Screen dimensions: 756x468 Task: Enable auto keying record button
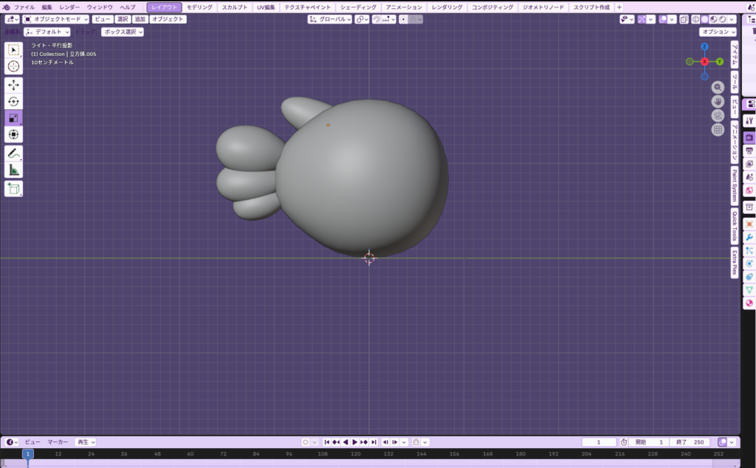(305, 442)
